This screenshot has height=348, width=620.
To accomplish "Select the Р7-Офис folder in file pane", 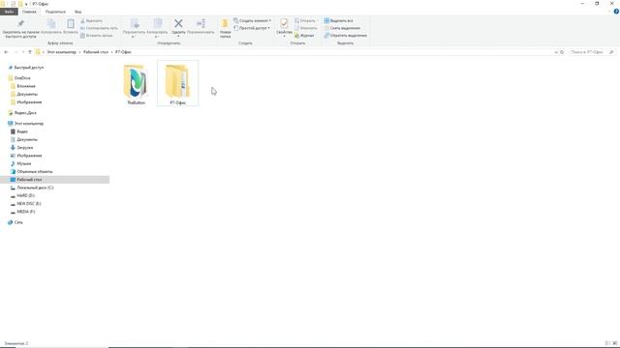I will tap(177, 84).
